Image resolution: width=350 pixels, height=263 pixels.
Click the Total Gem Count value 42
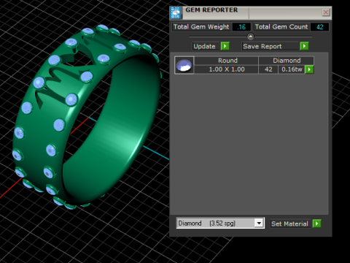coord(319,27)
